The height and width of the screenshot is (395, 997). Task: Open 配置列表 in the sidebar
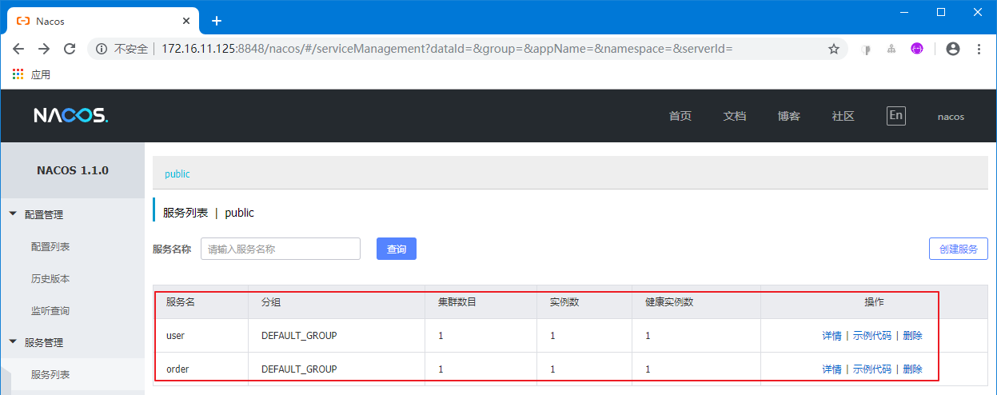50,247
